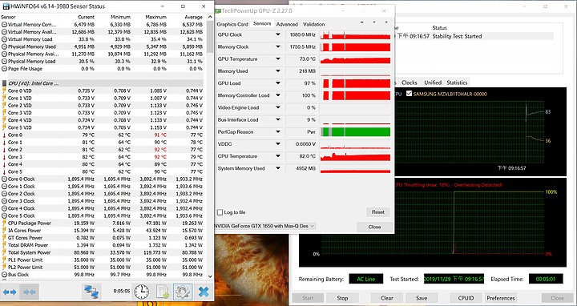Image resolution: width=577 pixels, height=306 pixels.
Task: Open Bus Interface Load dropdown
Action: click(x=278, y=119)
